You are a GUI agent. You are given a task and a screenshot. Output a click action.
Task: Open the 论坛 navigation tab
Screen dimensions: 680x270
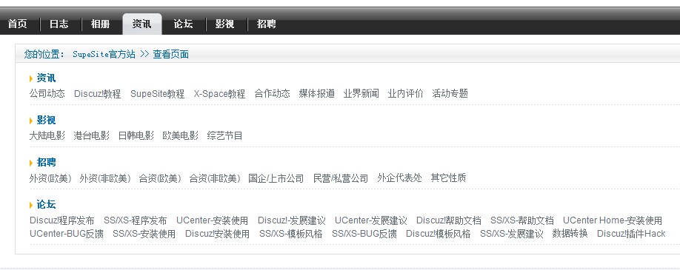coord(183,24)
